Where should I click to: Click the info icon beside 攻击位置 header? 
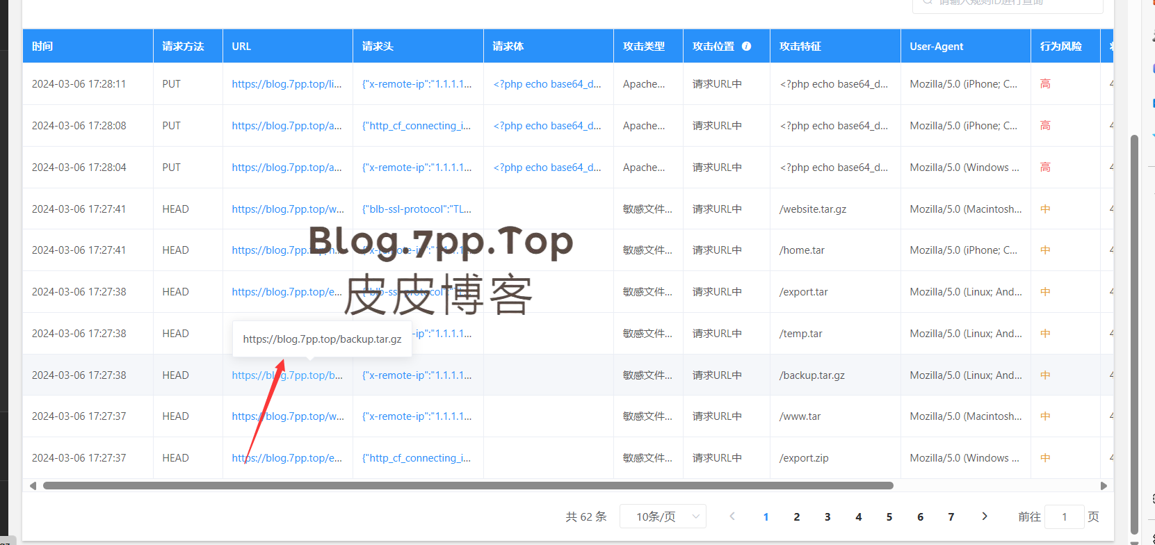coord(746,46)
